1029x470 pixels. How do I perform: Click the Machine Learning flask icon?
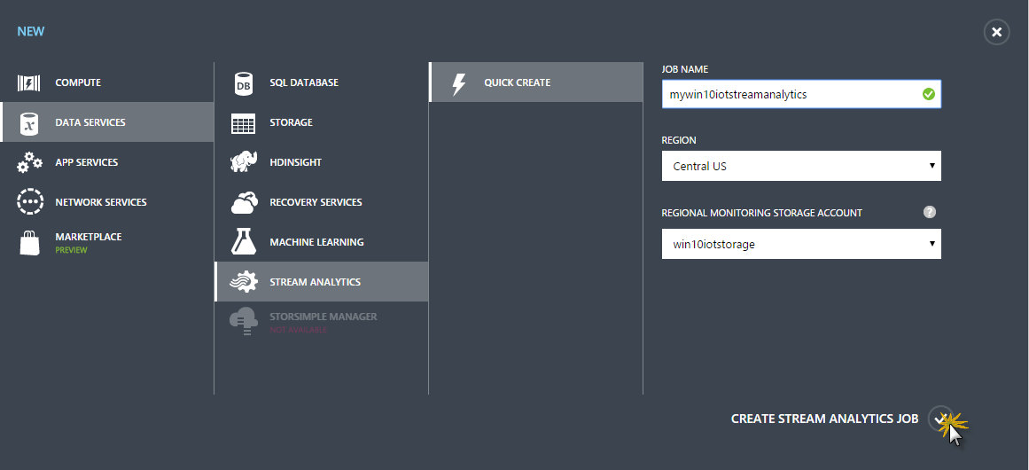(x=243, y=242)
